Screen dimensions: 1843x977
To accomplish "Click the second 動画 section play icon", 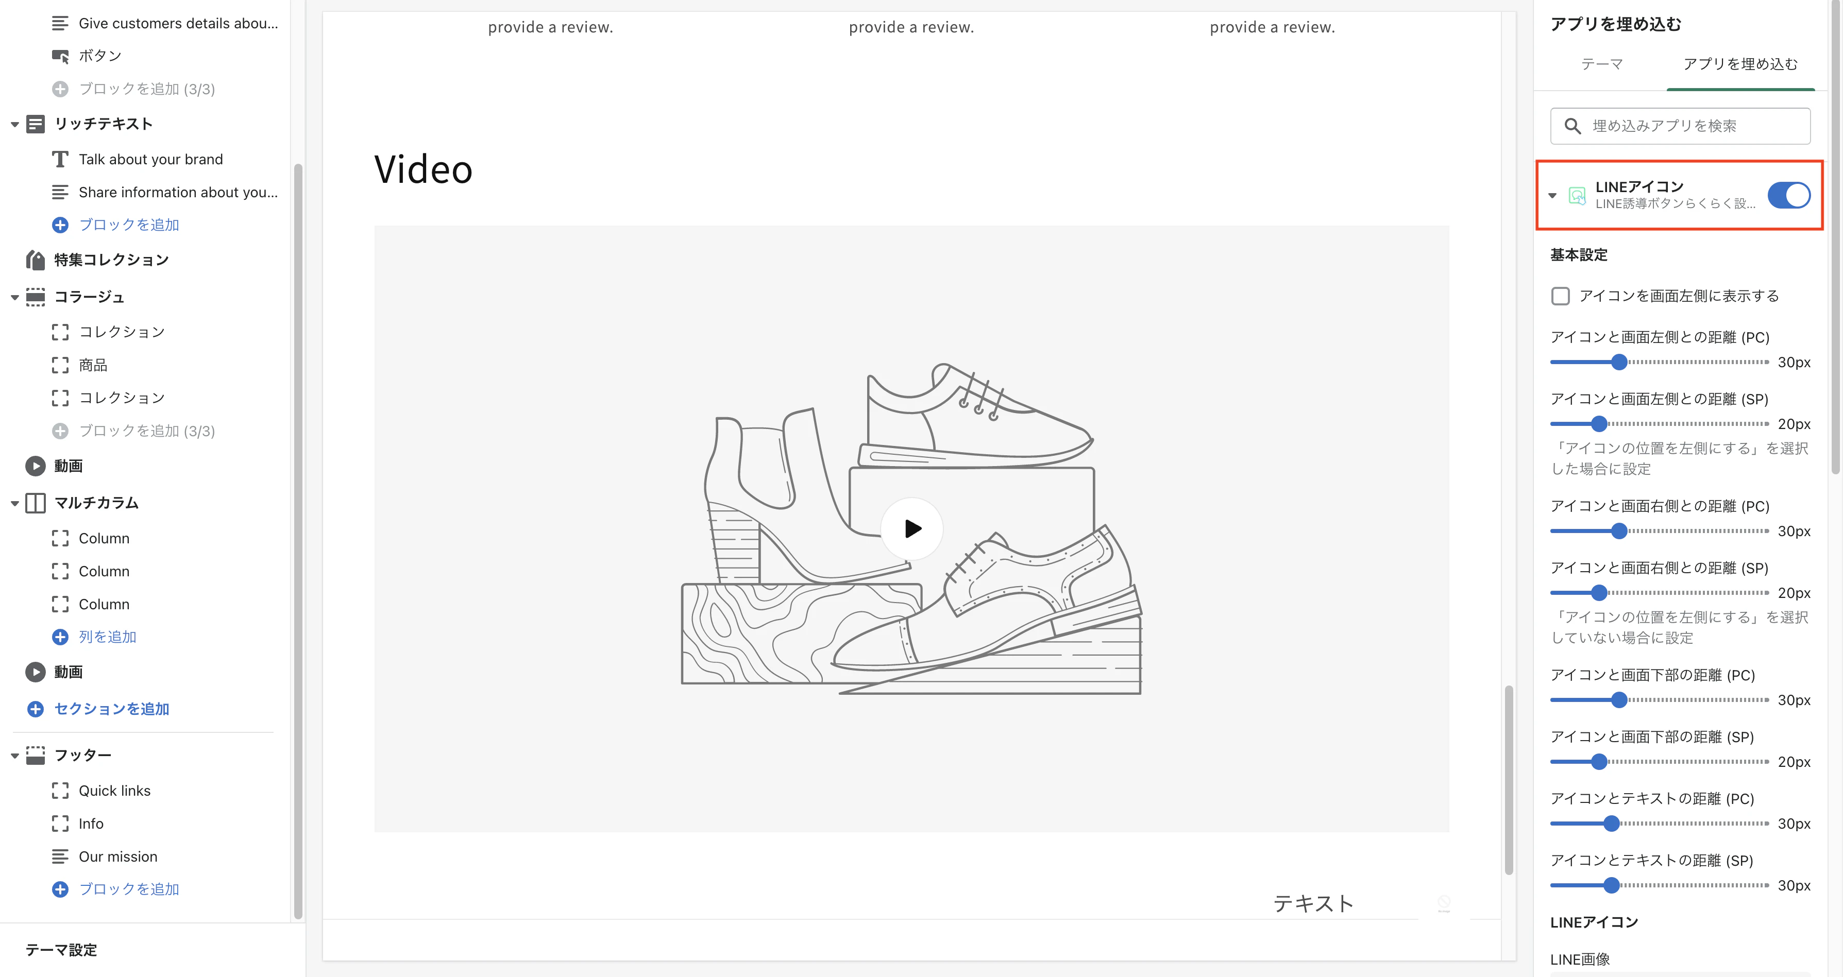I will (35, 672).
